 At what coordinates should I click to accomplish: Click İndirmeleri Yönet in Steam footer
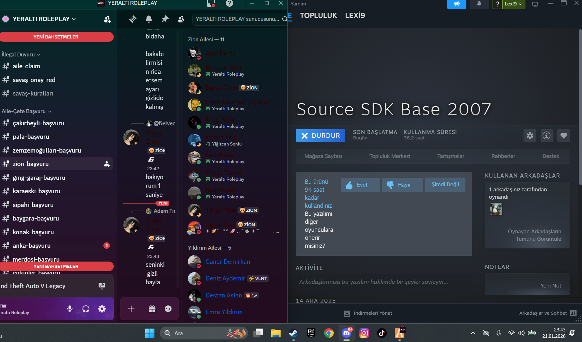click(373, 313)
